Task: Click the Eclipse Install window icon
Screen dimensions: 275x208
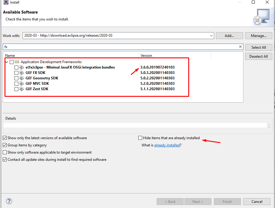Action: [x=6, y=2]
